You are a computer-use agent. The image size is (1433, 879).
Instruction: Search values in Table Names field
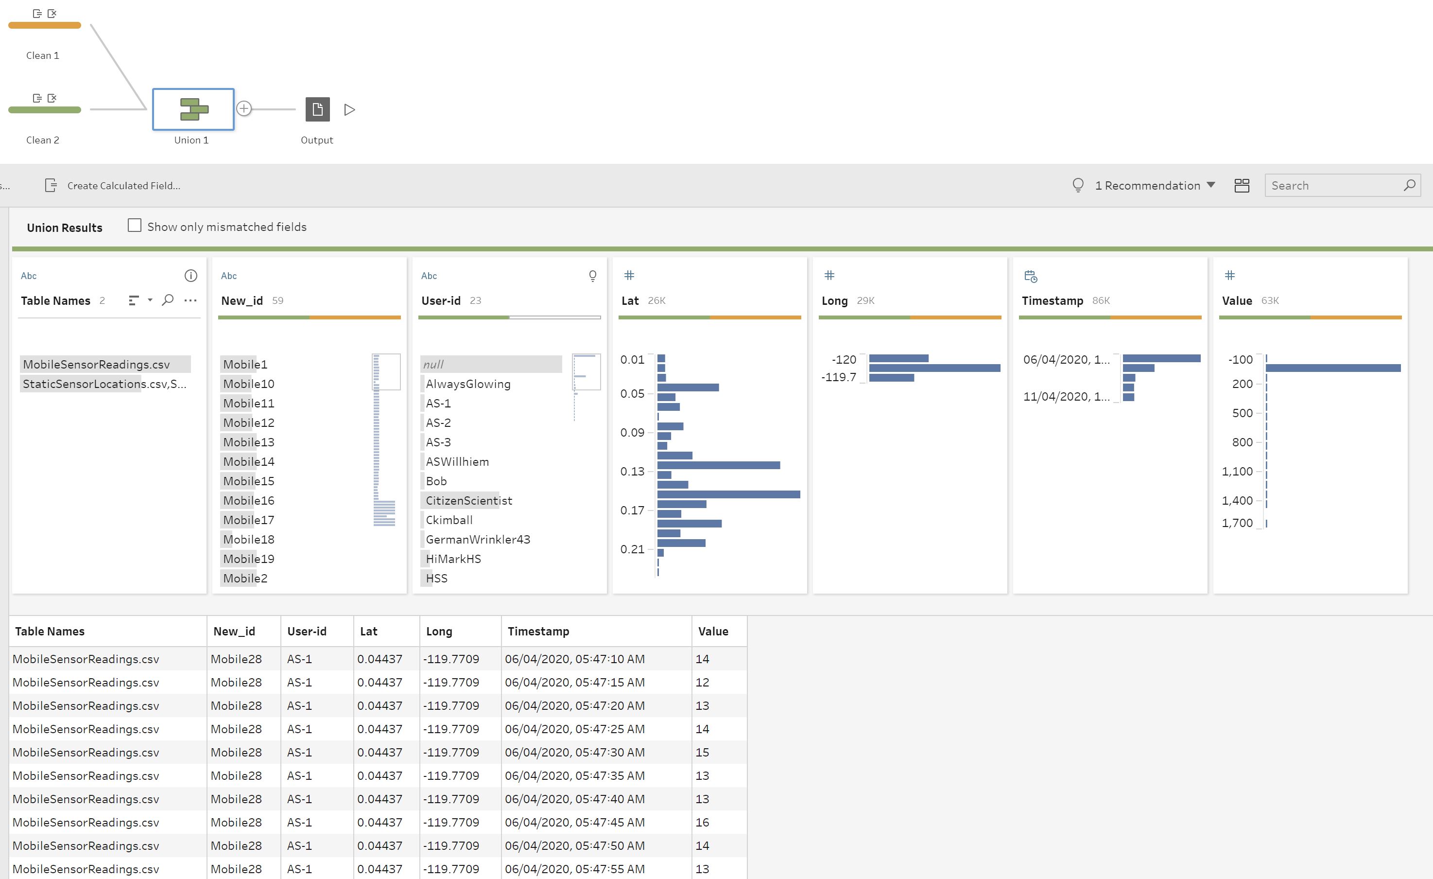click(x=168, y=300)
